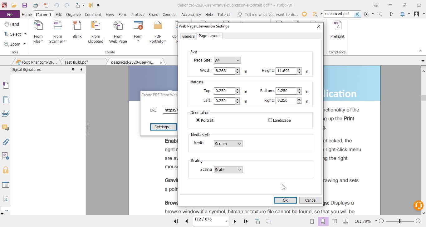Confirm settings with OK
Image resolution: width=426 pixels, height=227 pixels.
[x=285, y=200]
